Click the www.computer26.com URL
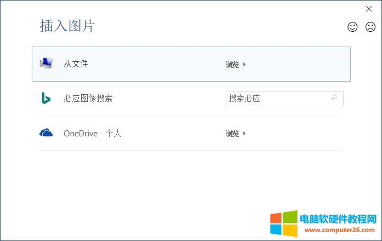Screen dimensions: 382x241 (338, 231)
